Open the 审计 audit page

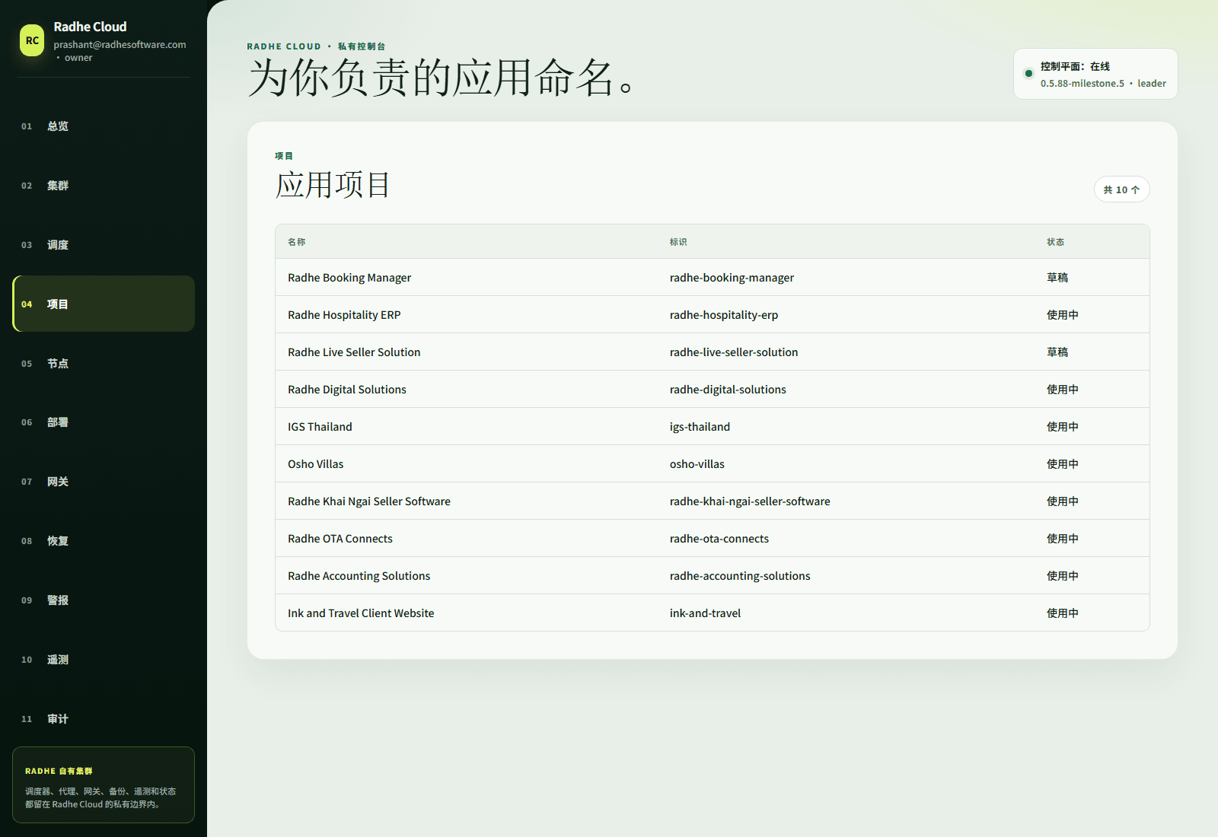click(x=104, y=719)
